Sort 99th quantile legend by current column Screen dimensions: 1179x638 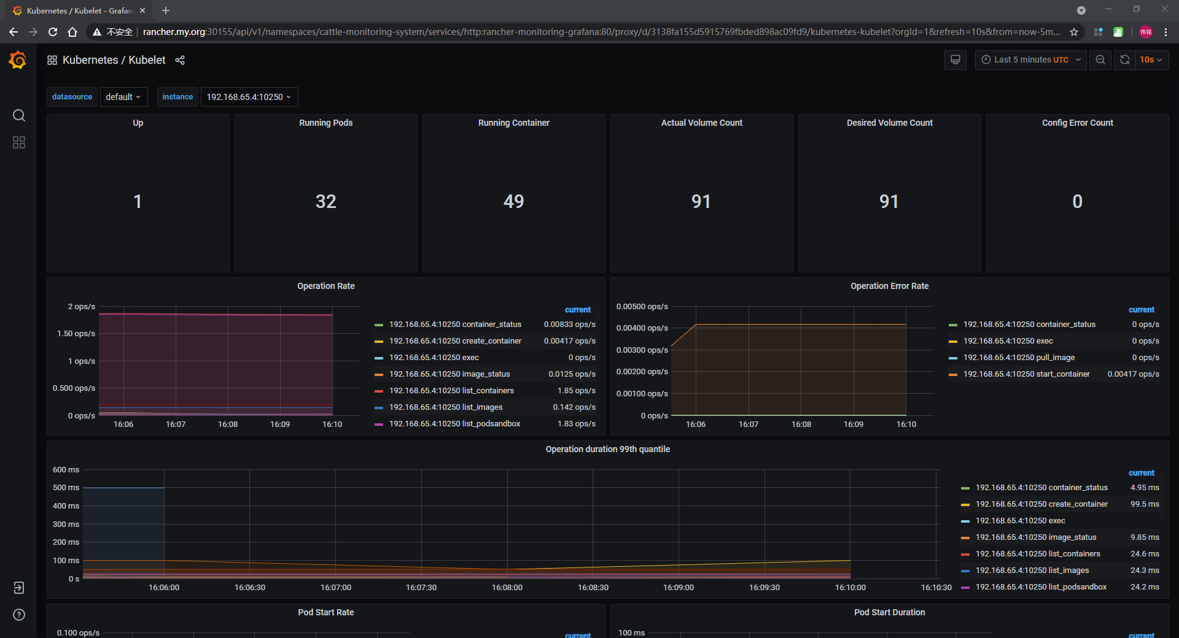click(x=1142, y=473)
